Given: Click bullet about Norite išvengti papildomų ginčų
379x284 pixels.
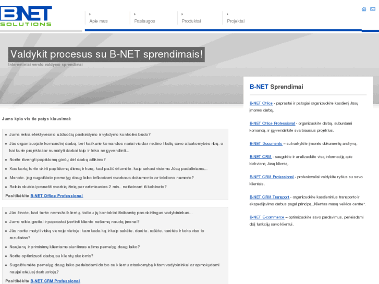Looking at the screenshot, I should point(57,159).
